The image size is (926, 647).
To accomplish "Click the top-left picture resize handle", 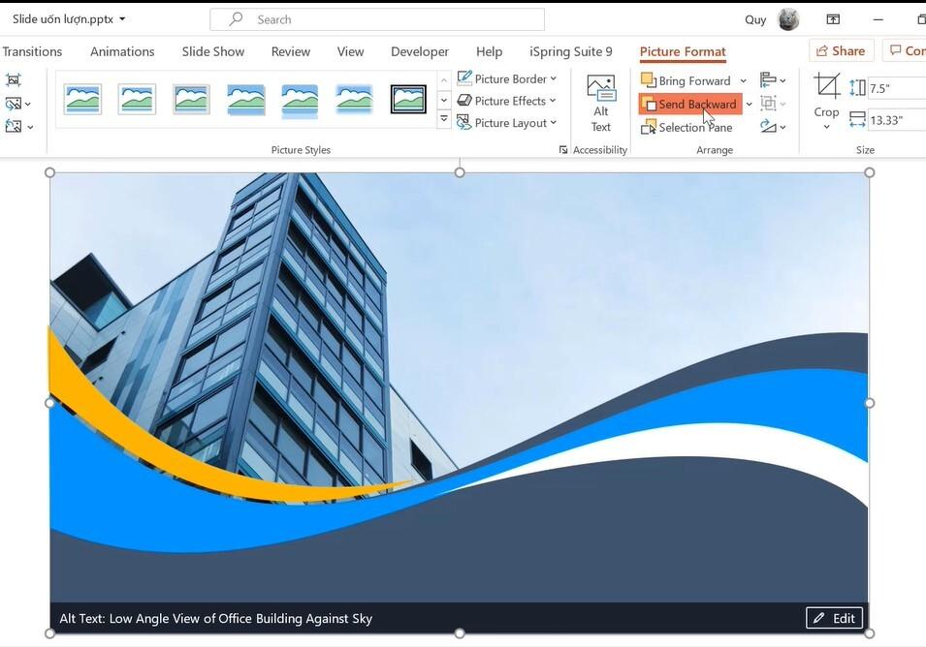I will coord(49,172).
